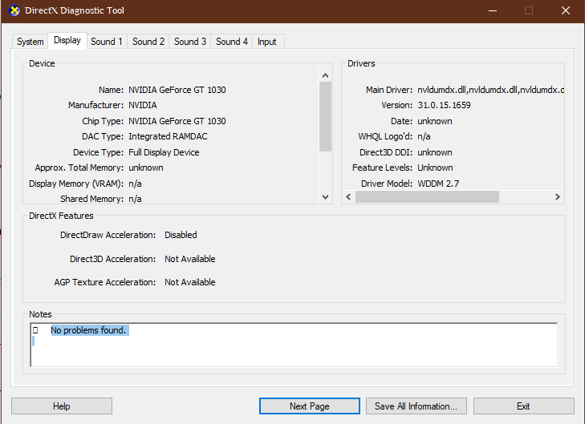Close the DirectX Diagnostic Tool window
This screenshot has height=424, width=585.
[566, 10]
